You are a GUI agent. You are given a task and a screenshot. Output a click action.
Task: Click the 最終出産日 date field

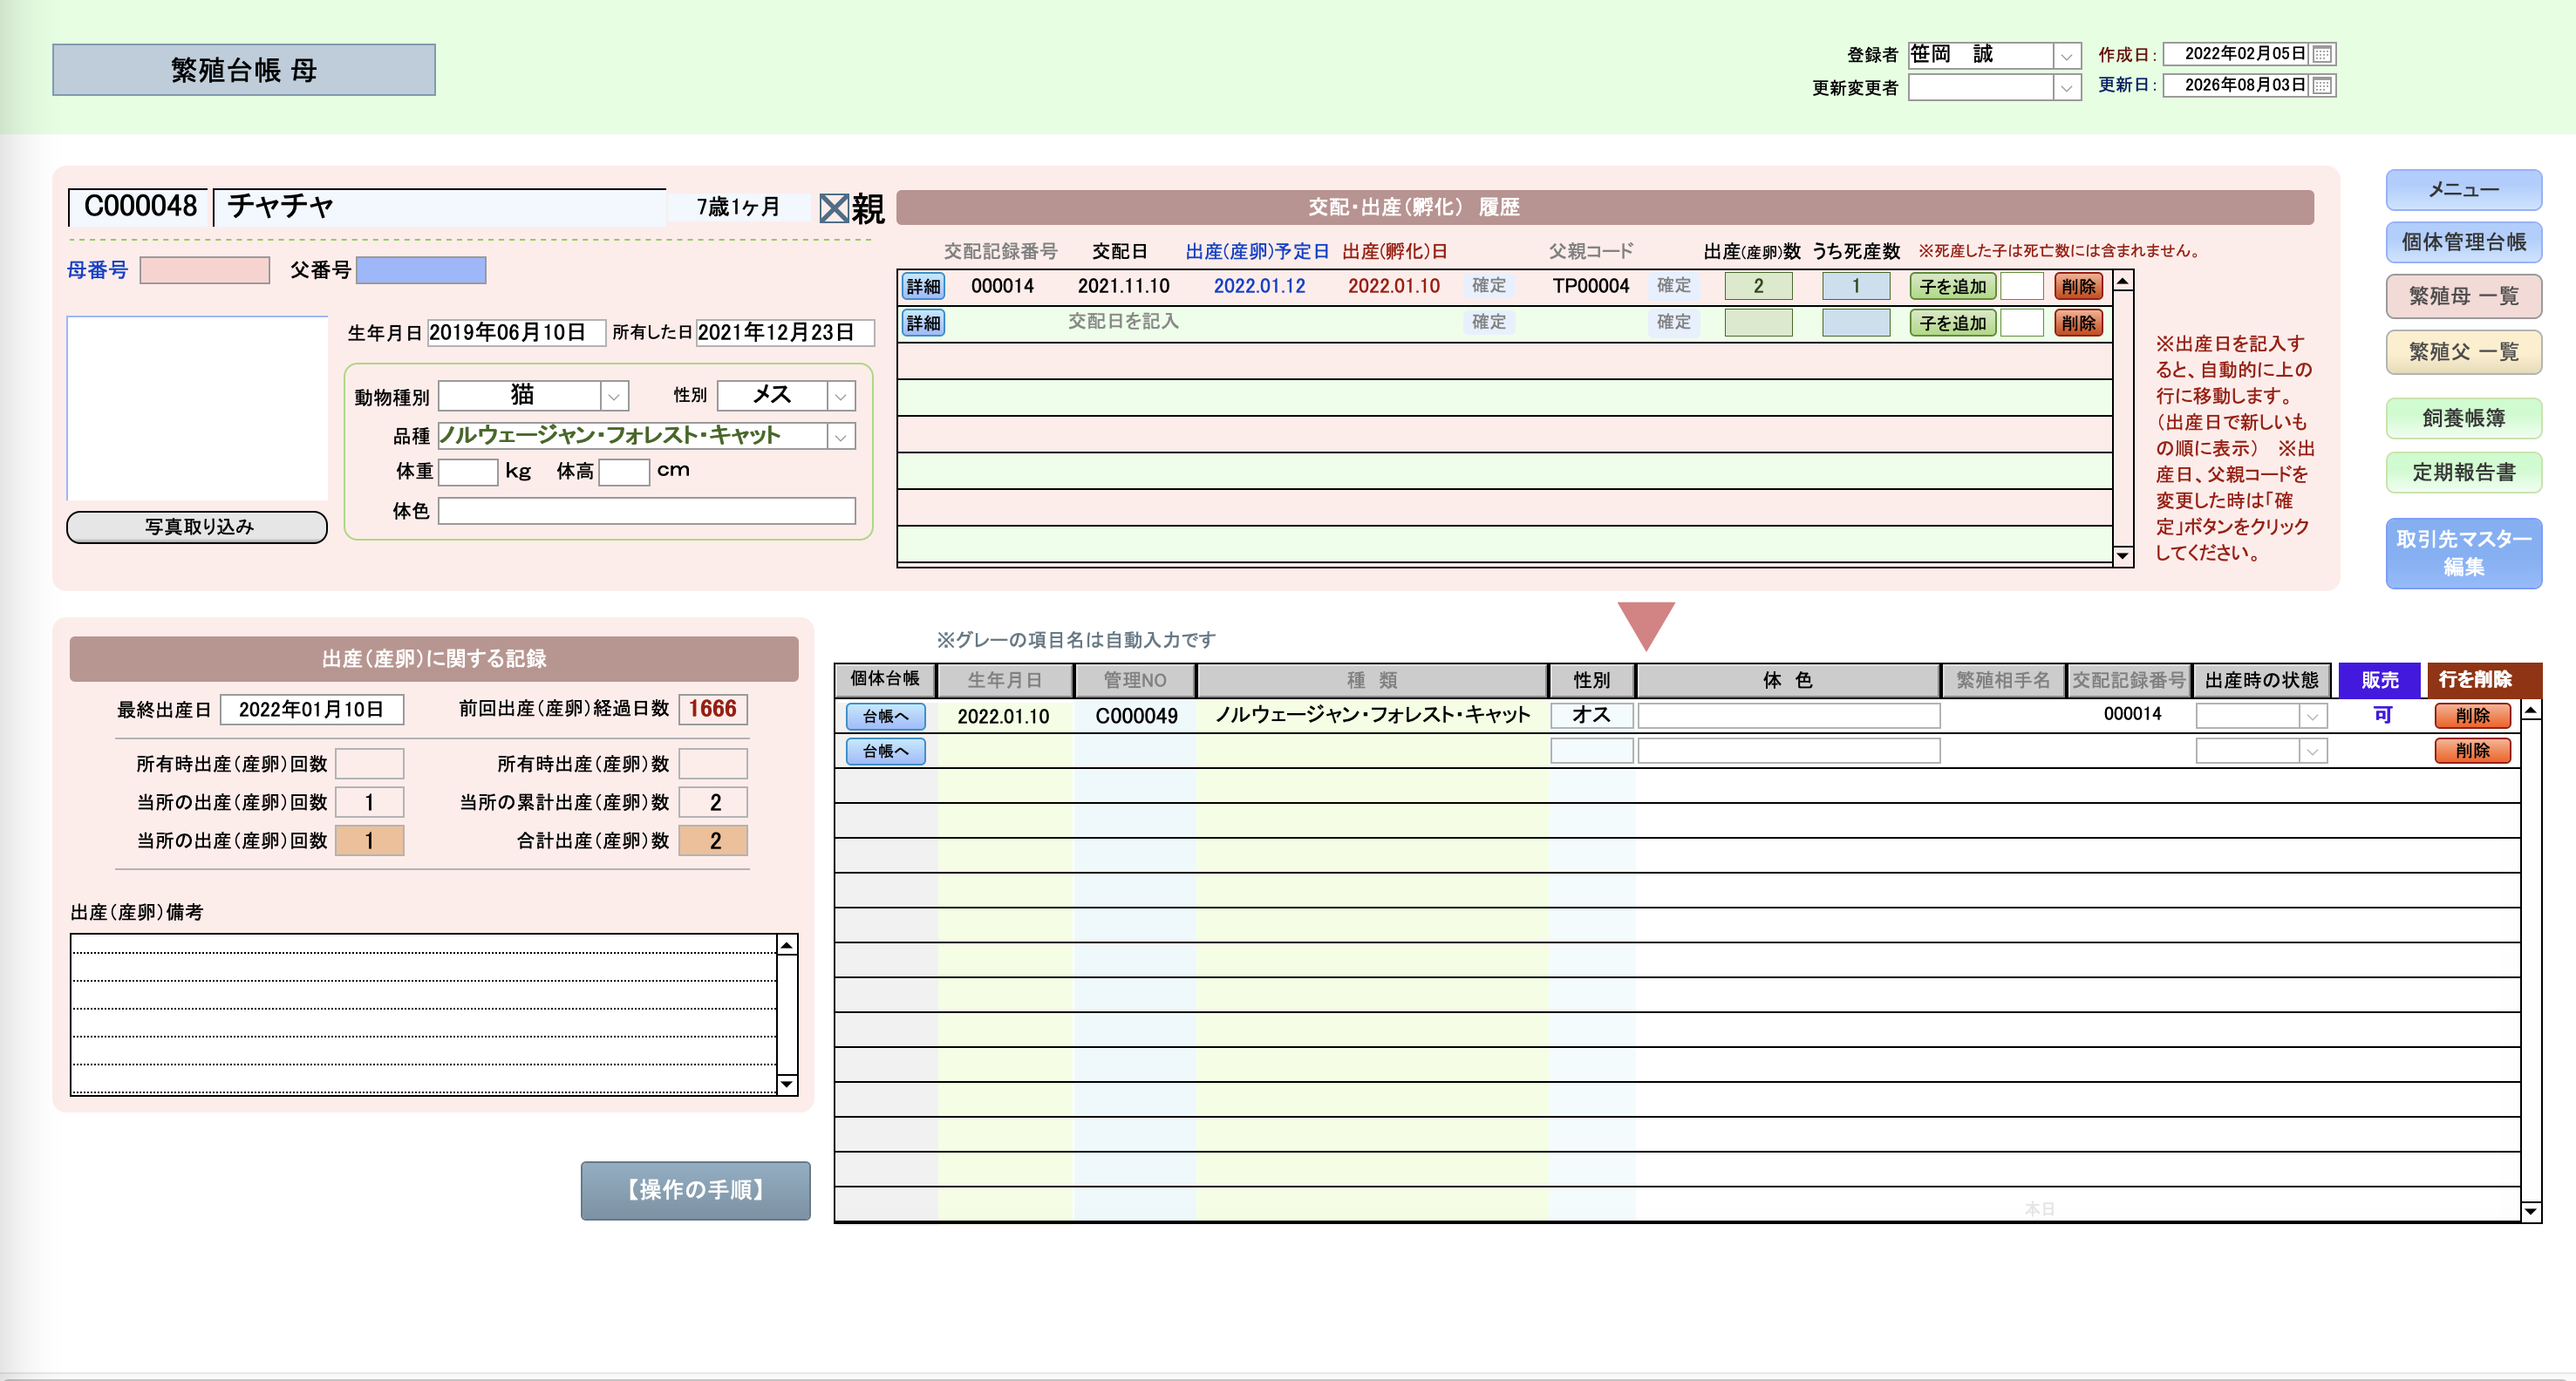(312, 710)
